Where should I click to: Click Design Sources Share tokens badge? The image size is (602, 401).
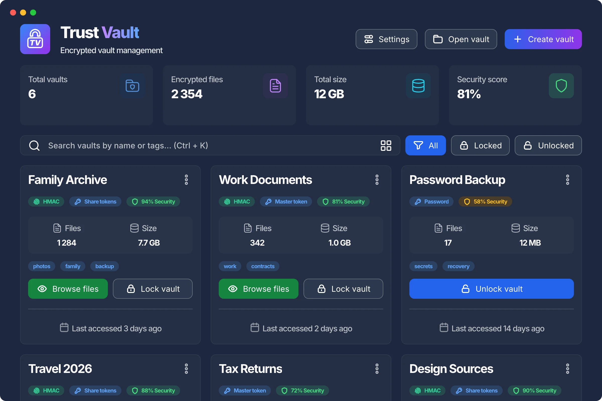[477, 391]
